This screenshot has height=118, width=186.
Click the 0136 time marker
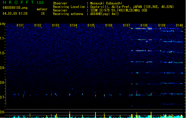coord(109,25)
